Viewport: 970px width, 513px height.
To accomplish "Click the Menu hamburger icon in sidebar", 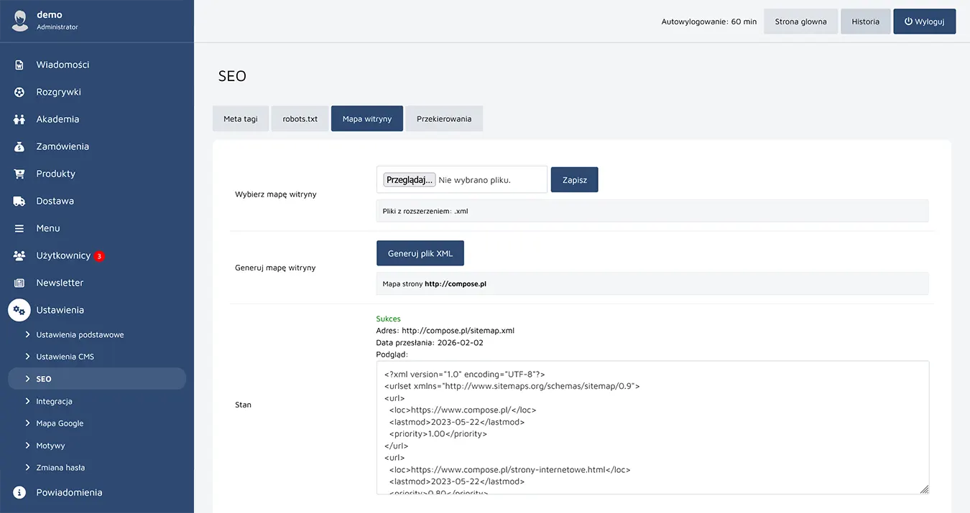I will point(19,228).
